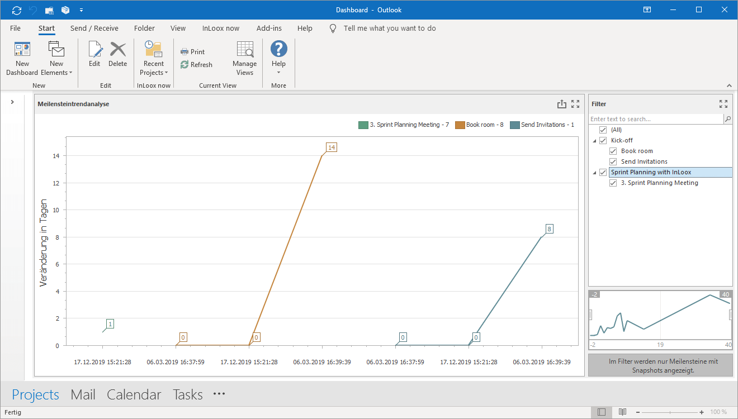Viewport: 738px width, 419px height.
Task: Click the 1 data label on chart
Action: pyautogui.click(x=110, y=324)
